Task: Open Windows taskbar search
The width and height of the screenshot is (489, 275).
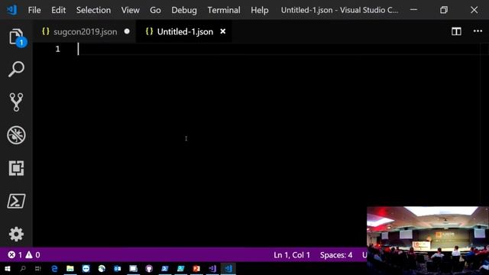Action: [23, 268]
